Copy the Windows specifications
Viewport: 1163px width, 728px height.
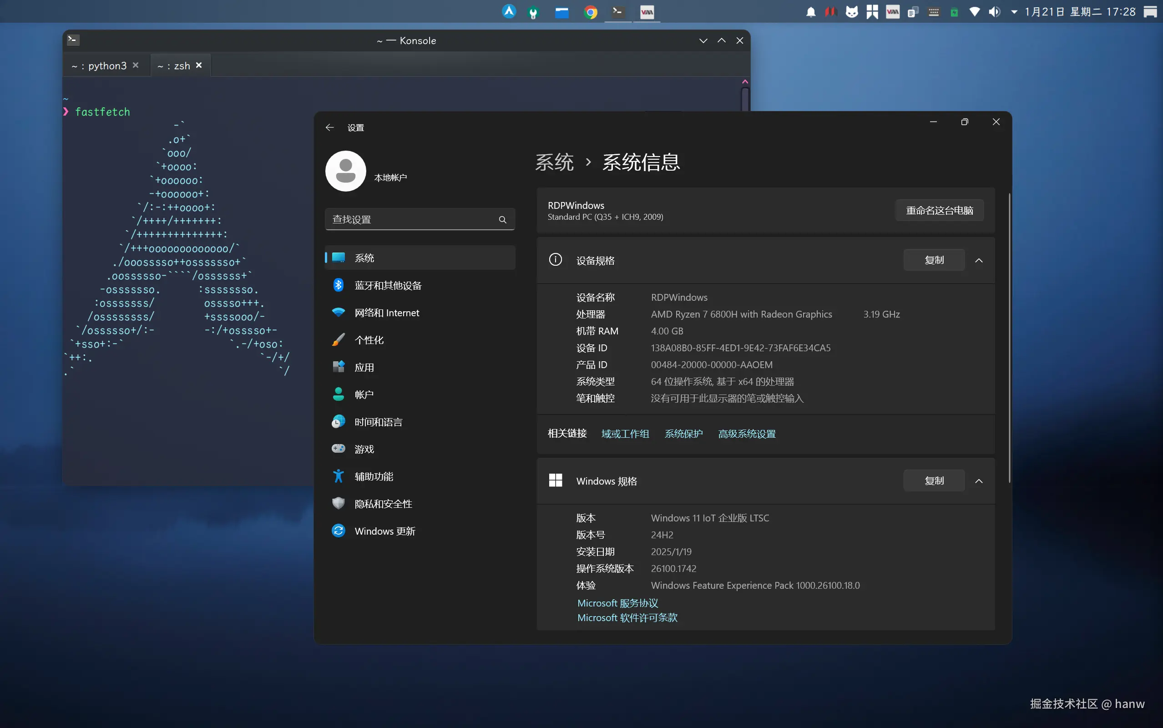click(x=933, y=481)
